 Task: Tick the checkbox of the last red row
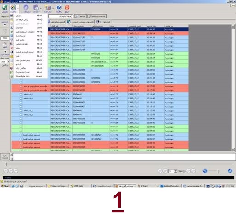pos(21,147)
